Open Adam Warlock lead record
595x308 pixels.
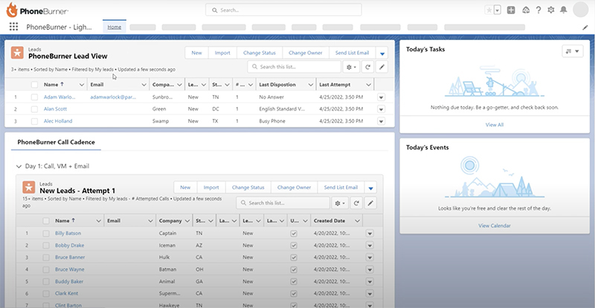[x=59, y=97]
